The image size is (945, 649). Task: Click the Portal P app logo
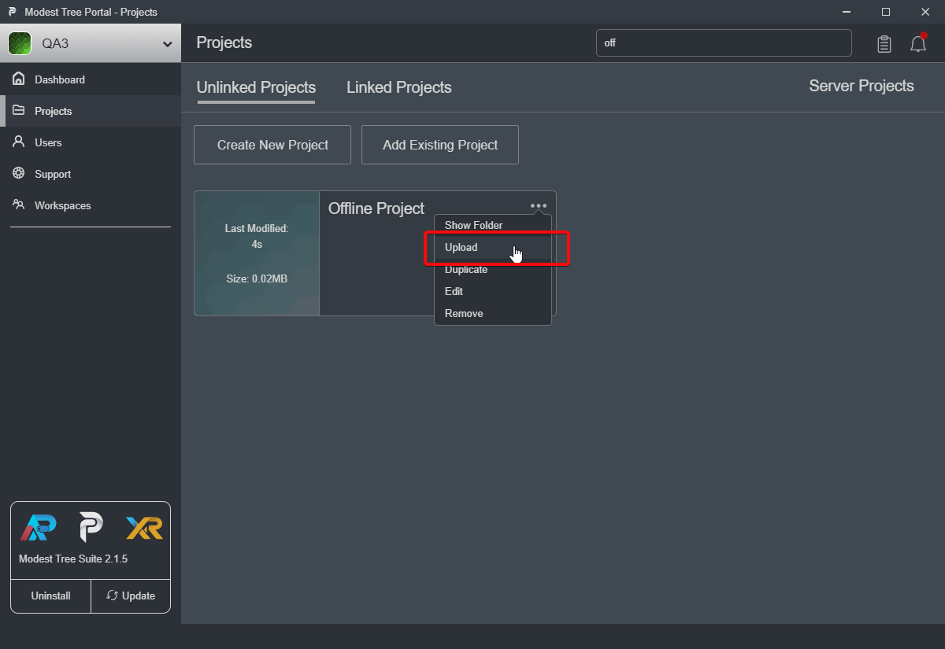91,528
